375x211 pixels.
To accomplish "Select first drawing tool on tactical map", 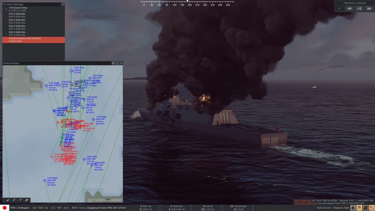I will click(7, 200).
